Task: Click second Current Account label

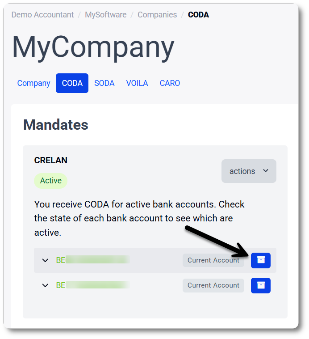Action: (213, 285)
